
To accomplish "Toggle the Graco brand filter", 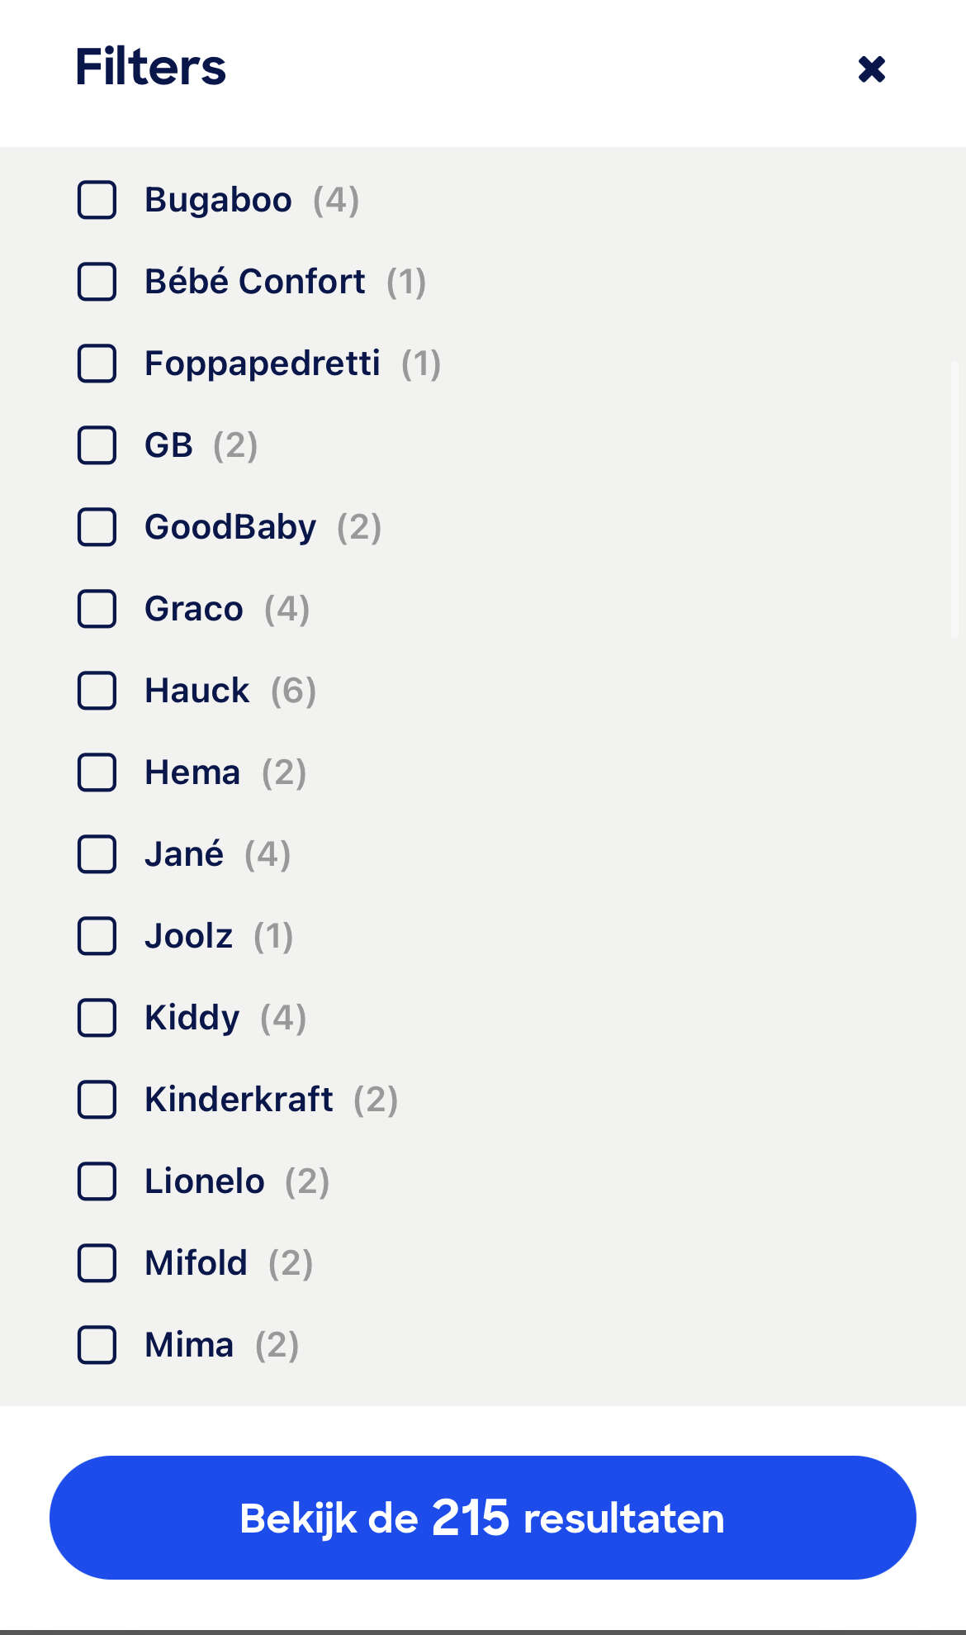I will [x=97, y=609].
